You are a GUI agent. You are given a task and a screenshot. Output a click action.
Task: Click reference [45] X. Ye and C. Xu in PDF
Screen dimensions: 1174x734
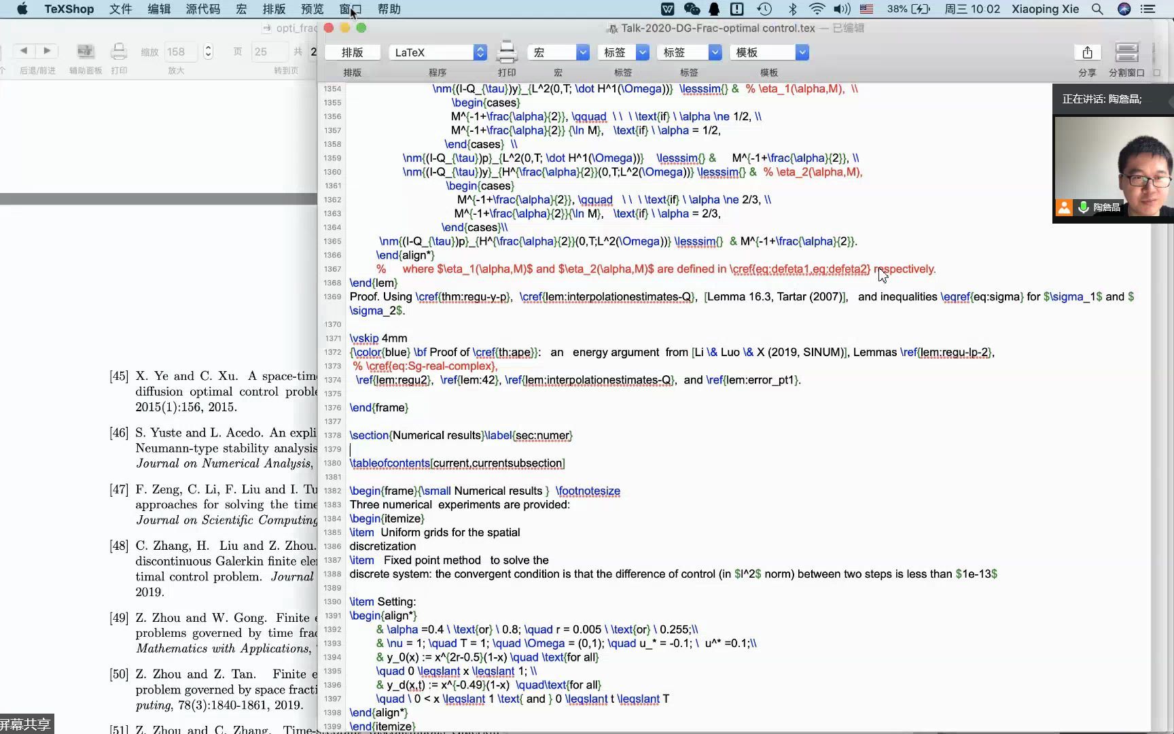(x=213, y=391)
